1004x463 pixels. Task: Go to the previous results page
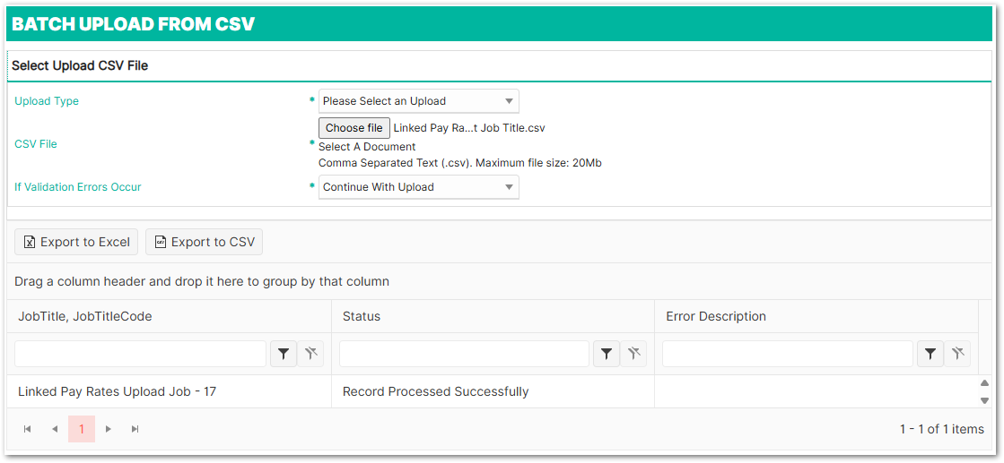pos(55,429)
